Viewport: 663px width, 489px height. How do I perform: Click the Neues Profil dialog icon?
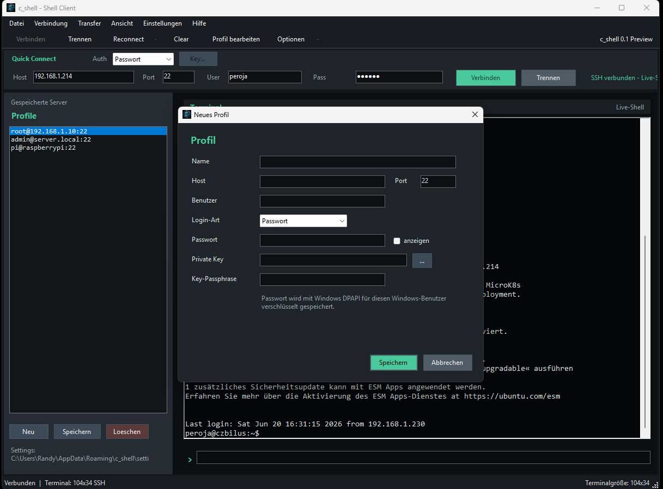click(x=187, y=114)
